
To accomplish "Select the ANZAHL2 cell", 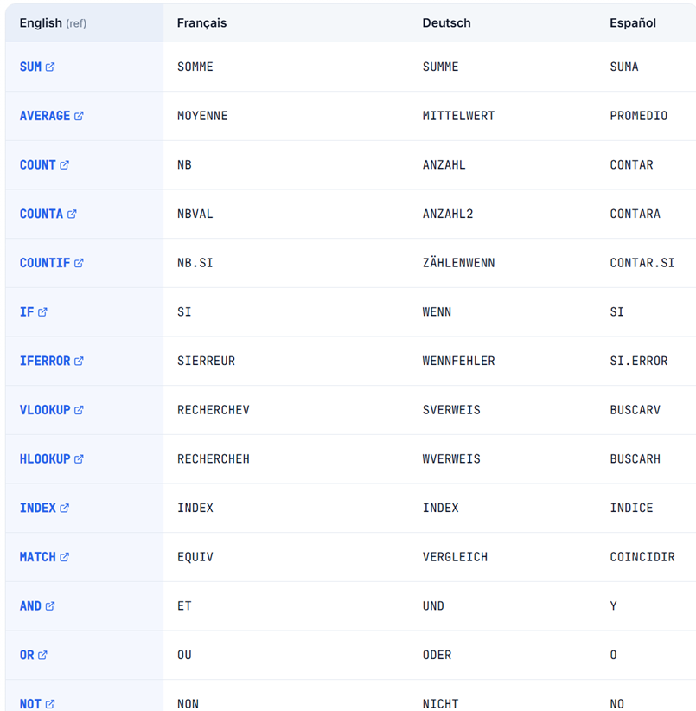I will (502, 214).
